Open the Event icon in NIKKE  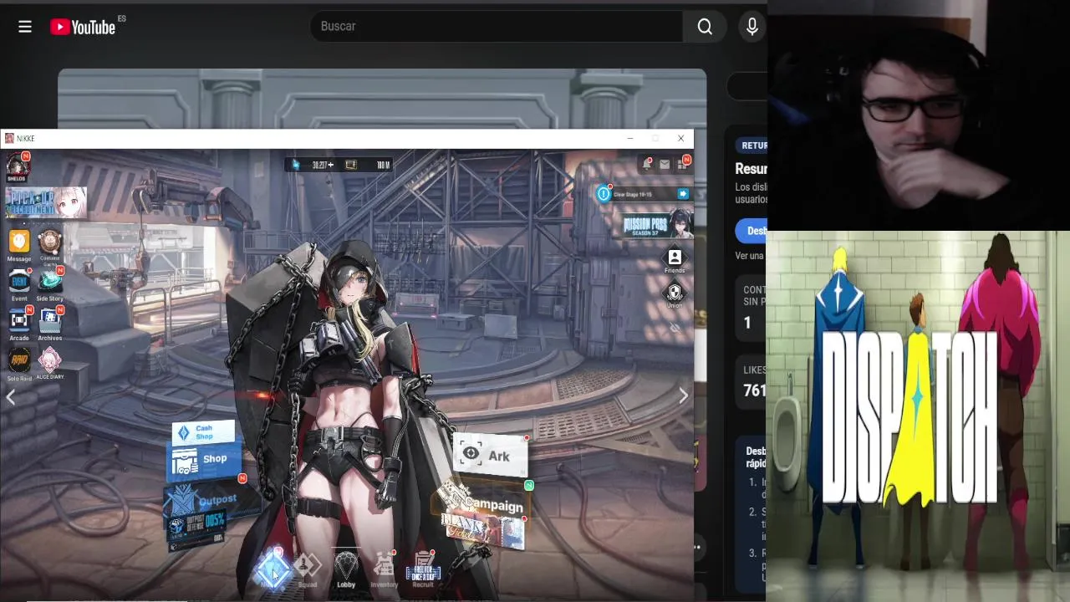[19, 284]
